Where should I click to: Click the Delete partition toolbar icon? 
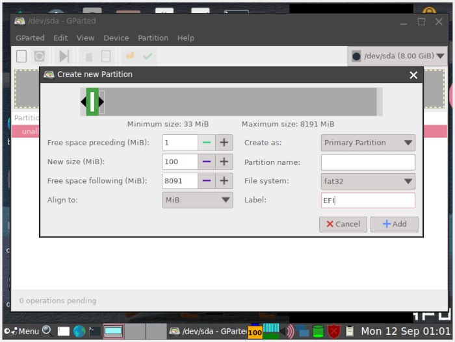pos(39,56)
